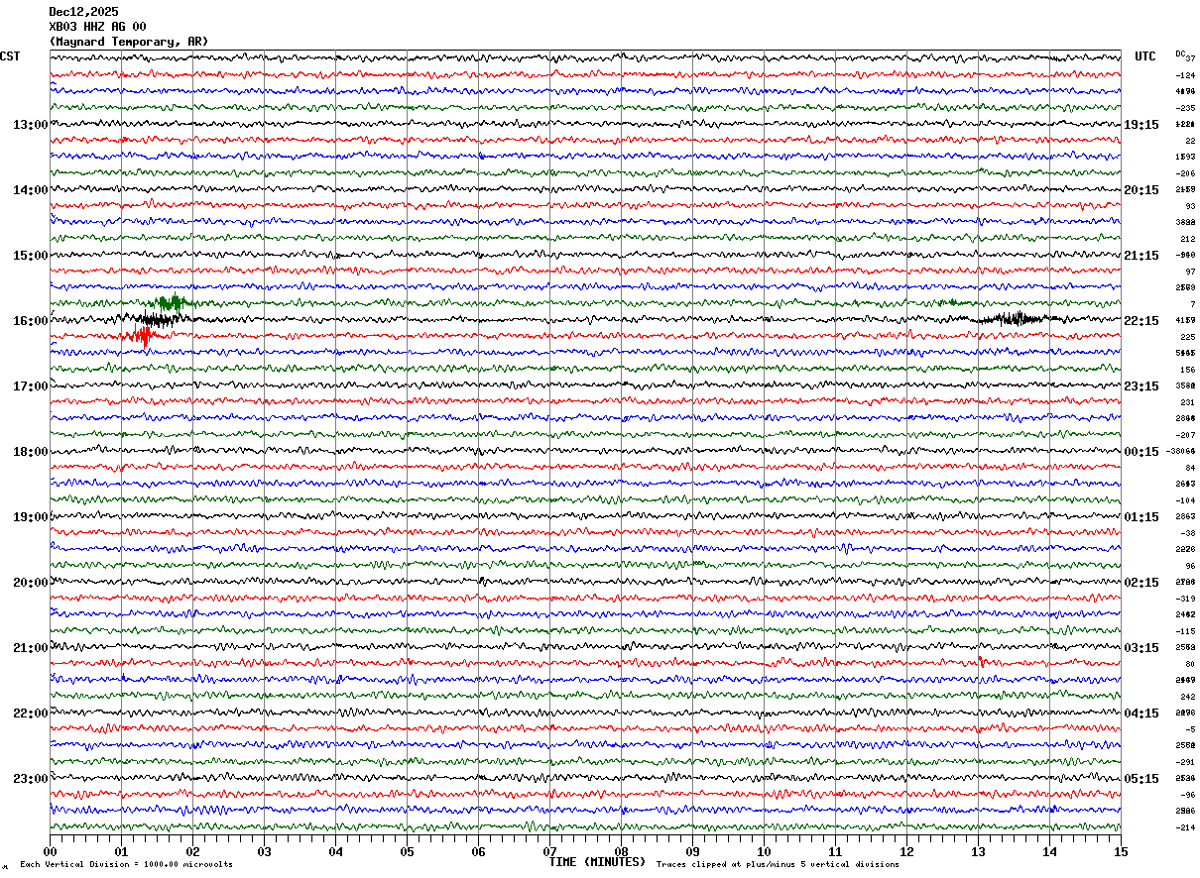The image size is (1200, 878).
Task: Click the DC offset value '-291'
Action: click(1185, 762)
